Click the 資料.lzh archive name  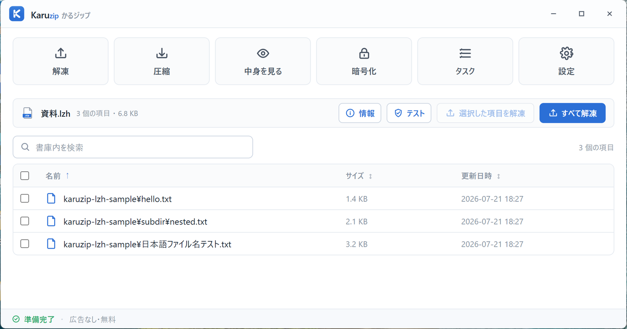(56, 113)
